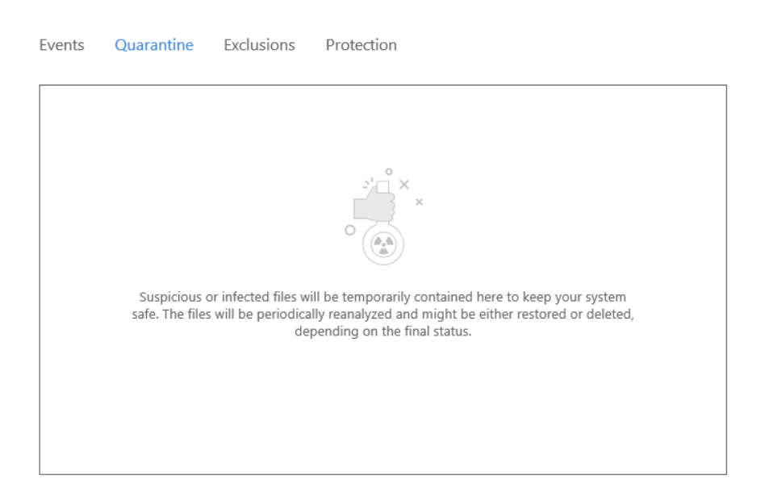765x496 pixels.
Task: Switch to the Exclusions tab
Action: coord(259,45)
